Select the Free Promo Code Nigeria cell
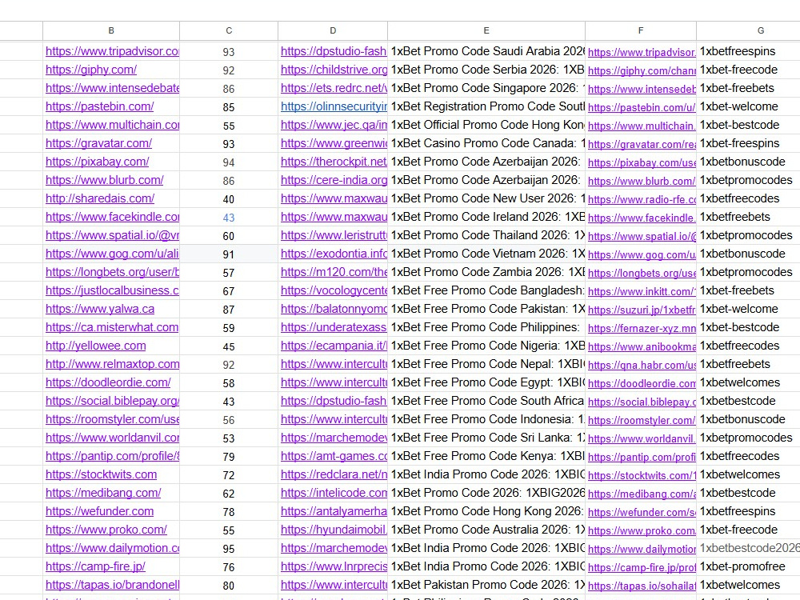The image size is (800, 600). [x=486, y=346]
